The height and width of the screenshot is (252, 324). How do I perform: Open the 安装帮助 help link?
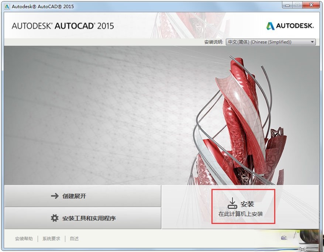click(24, 239)
